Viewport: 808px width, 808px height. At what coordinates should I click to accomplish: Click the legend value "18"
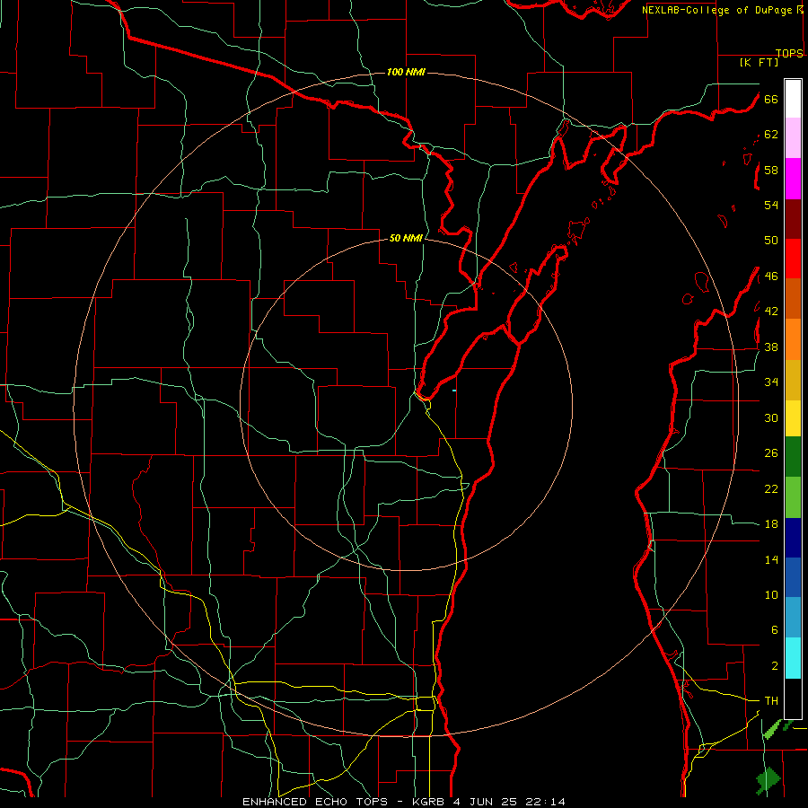pyautogui.click(x=771, y=524)
